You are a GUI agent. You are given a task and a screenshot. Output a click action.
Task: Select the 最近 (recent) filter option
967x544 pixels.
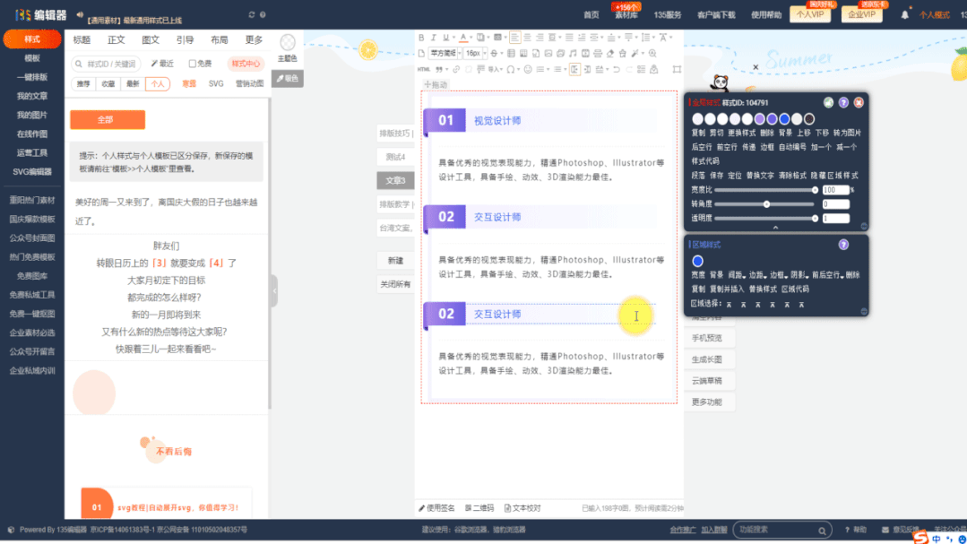coord(163,64)
